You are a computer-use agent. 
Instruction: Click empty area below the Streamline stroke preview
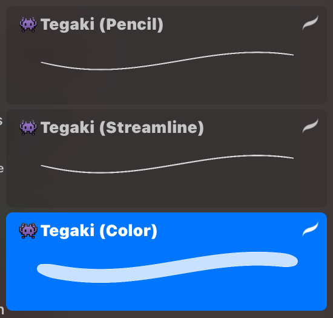point(166,191)
